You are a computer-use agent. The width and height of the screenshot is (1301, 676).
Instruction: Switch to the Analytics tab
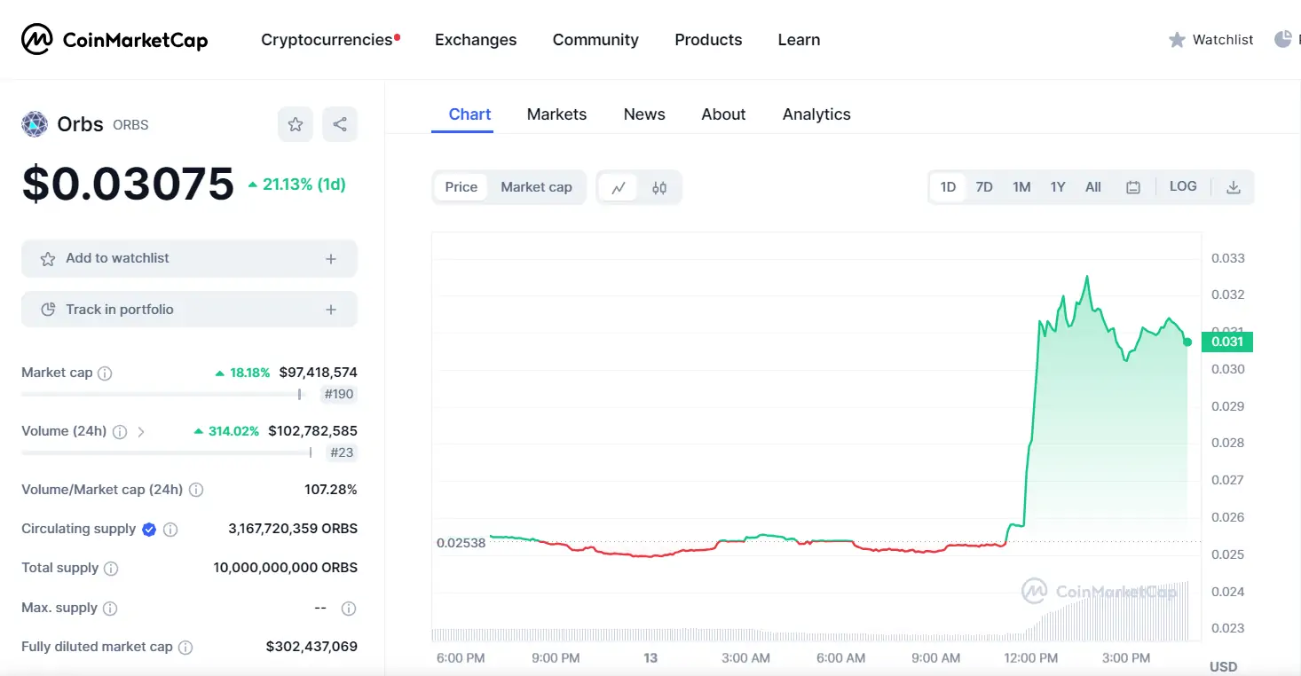point(816,114)
